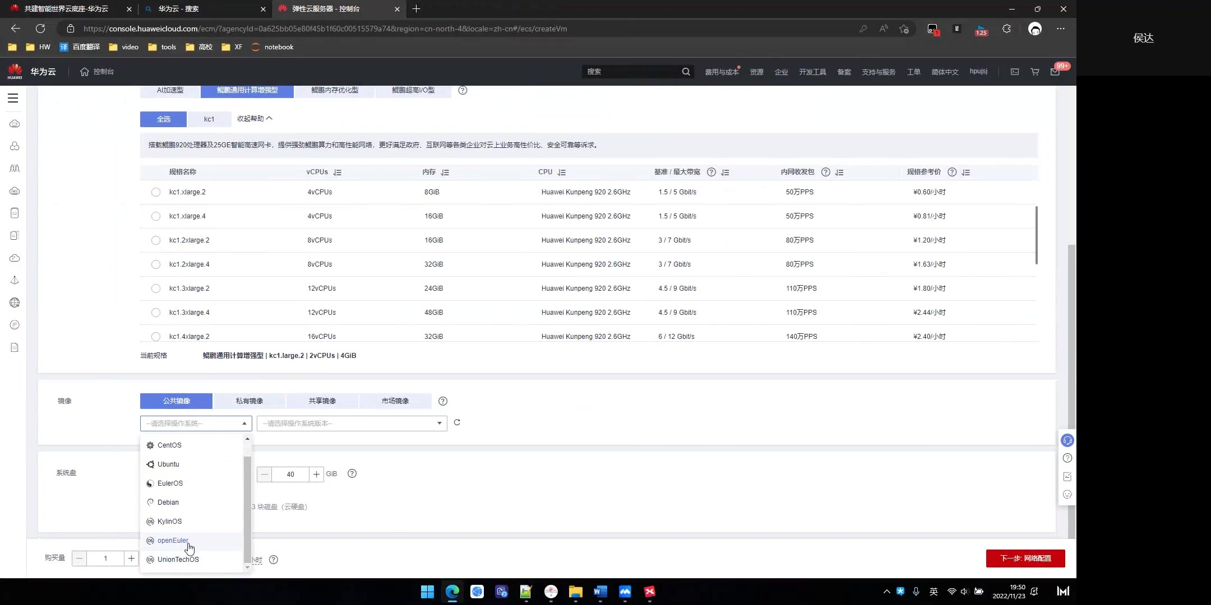Screen dimensions: 1211x605
Task: Select the IP service icon in the sidebar
Action: pos(14,325)
